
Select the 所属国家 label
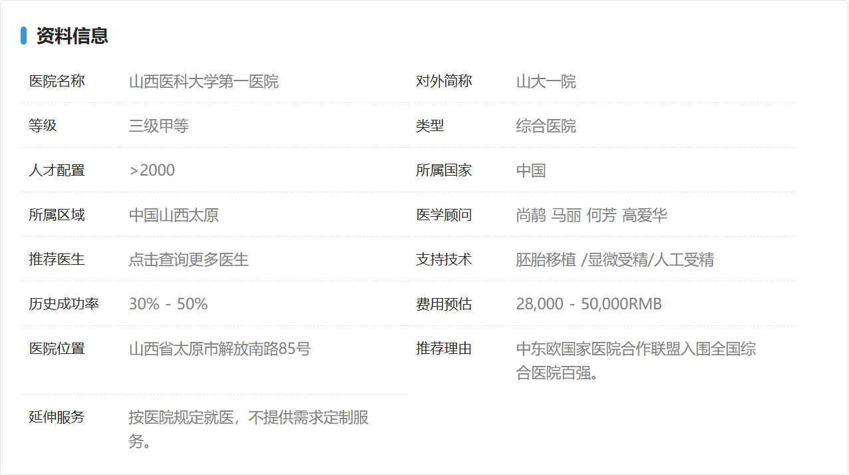444,170
